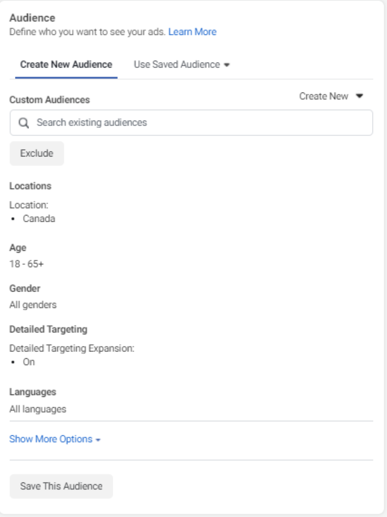The image size is (387, 517).
Task: Click the Age section heading
Action: 18,248
